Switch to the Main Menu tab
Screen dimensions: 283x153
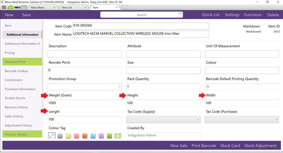point(37,7)
